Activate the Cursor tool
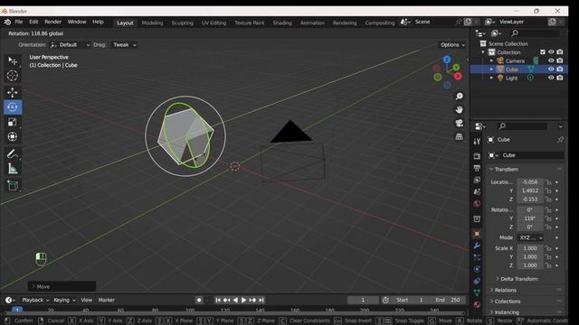 13,76
